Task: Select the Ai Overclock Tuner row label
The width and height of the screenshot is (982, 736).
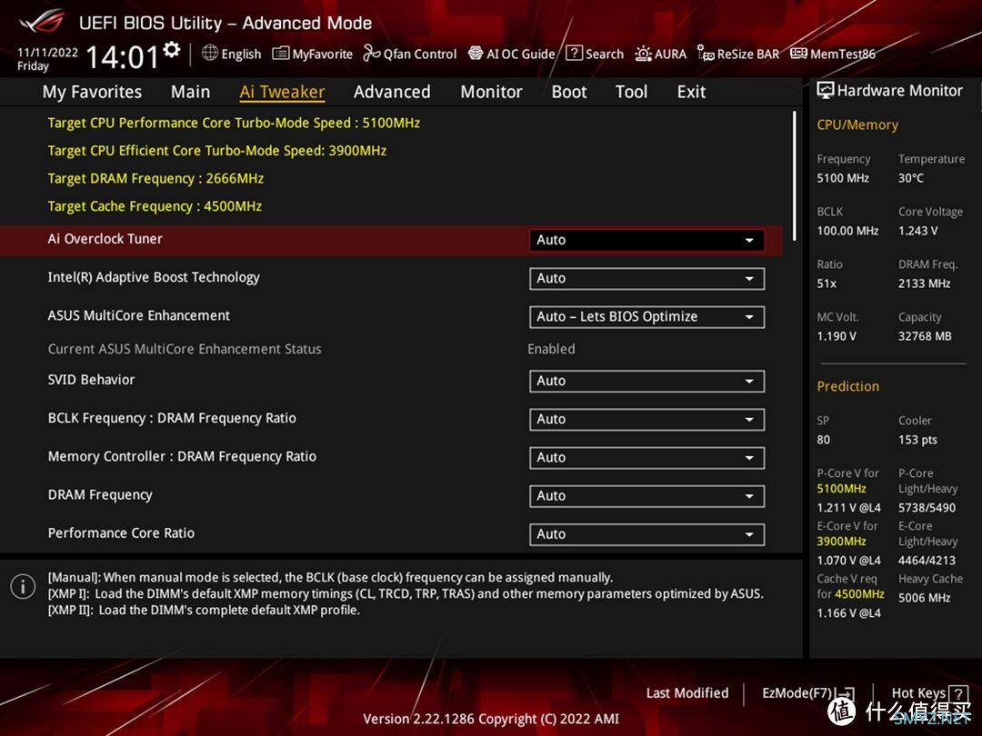Action: (x=105, y=238)
